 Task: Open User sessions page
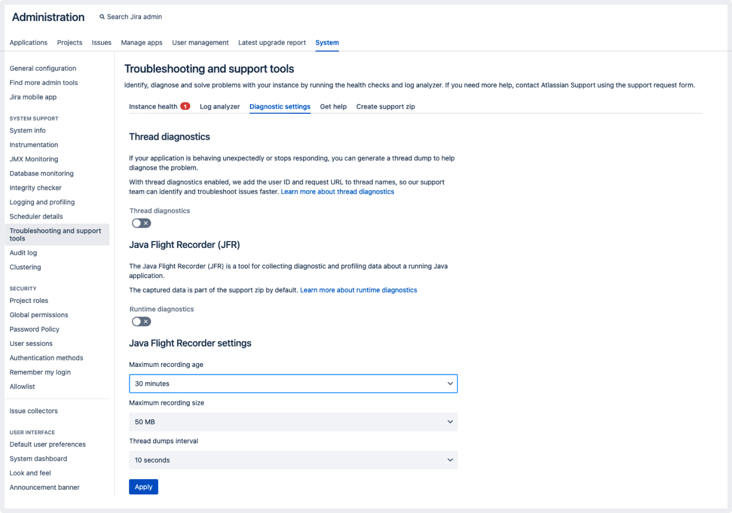pos(31,344)
